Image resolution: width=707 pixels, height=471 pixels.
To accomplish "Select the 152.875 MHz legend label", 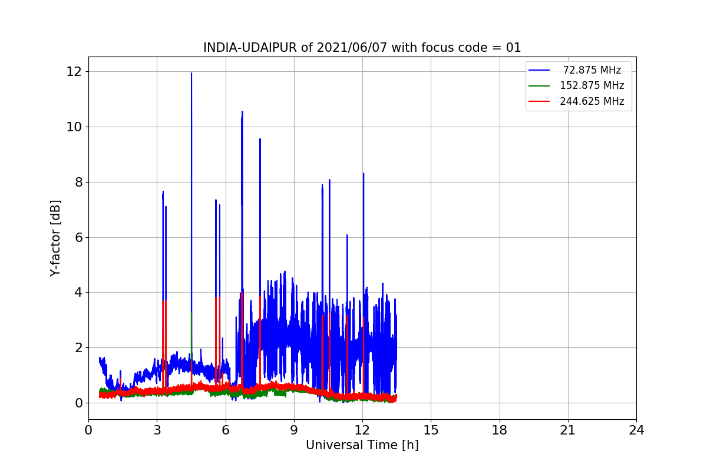I will 592,85.
